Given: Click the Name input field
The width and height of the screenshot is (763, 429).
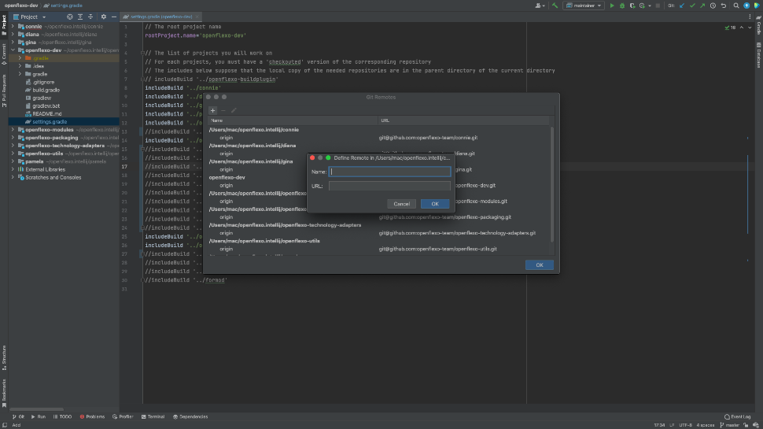Looking at the screenshot, I should click(390, 172).
